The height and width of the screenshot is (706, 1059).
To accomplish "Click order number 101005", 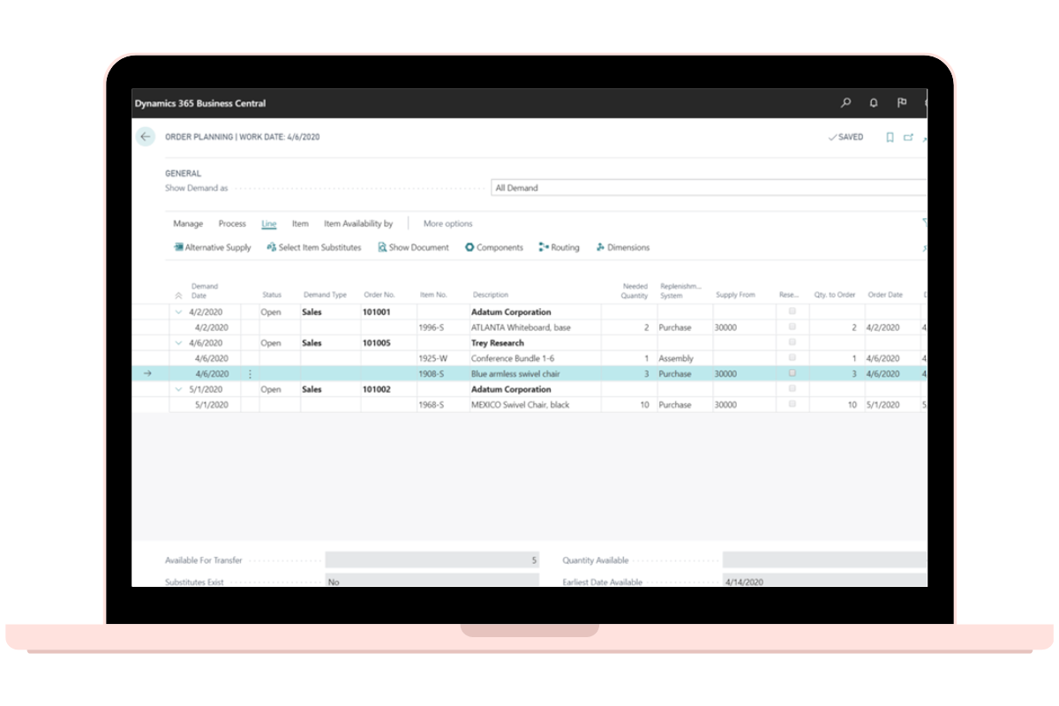I will pyautogui.click(x=377, y=343).
